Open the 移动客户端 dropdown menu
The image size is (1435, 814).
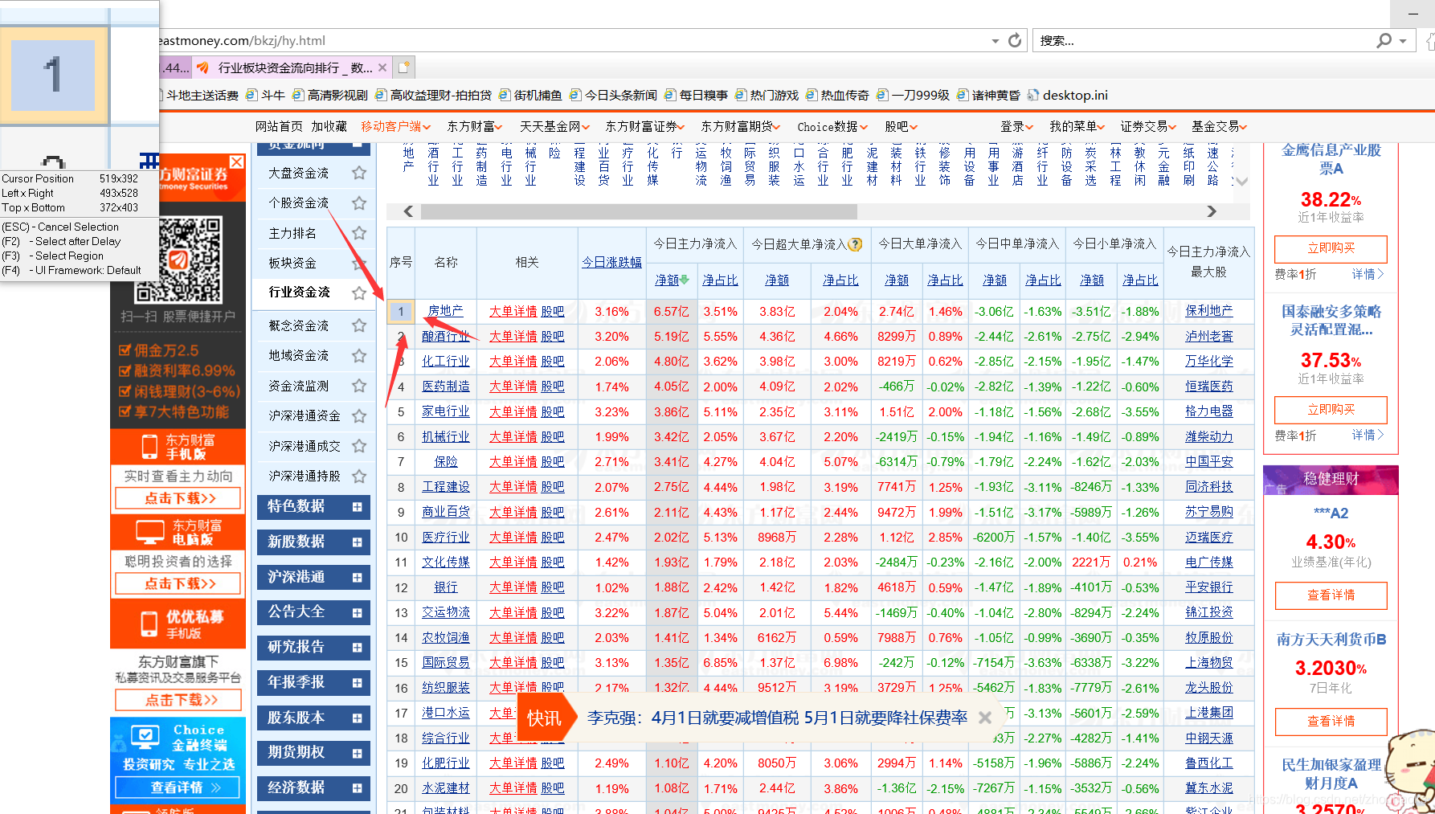coord(395,126)
